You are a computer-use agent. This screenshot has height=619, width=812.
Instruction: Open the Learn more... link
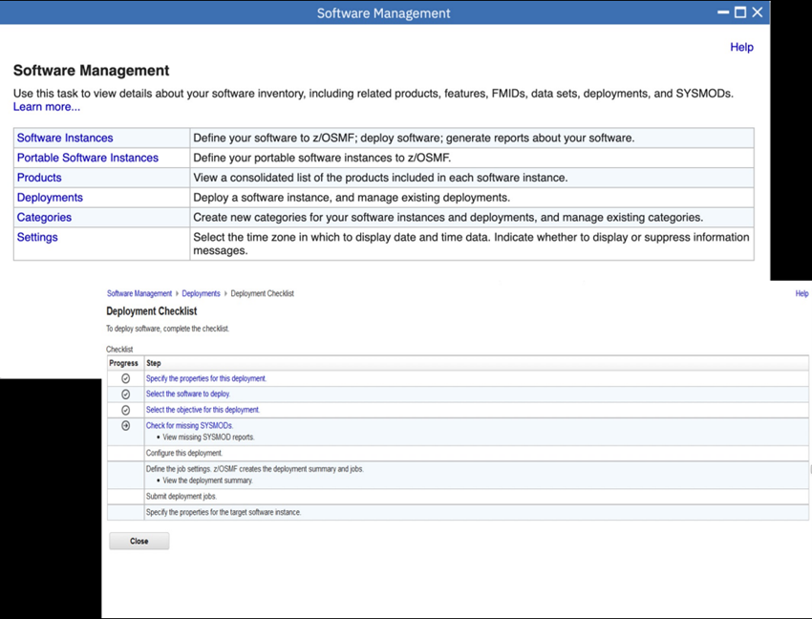47,107
